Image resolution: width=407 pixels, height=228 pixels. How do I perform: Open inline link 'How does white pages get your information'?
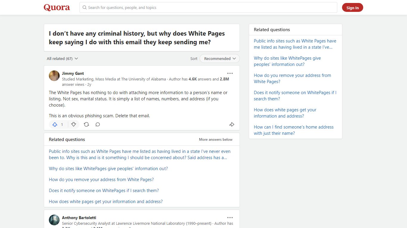coord(106,202)
